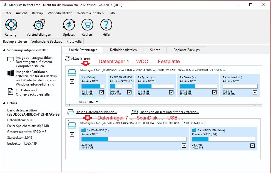Open the Aktionen dropdown
This screenshot has width=271, height=173.
pos(88,102)
